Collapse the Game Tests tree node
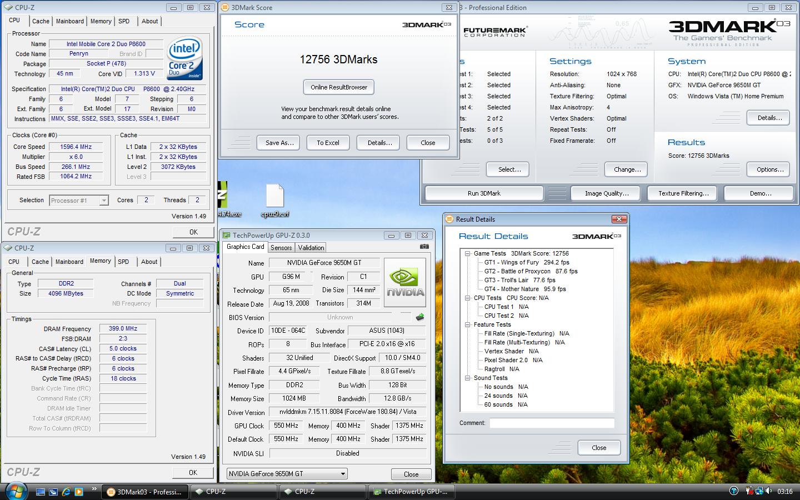 pyautogui.click(x=468, y=253)
